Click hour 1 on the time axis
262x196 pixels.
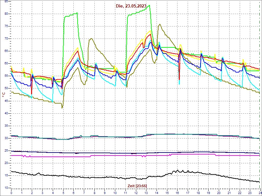point(22,193)
